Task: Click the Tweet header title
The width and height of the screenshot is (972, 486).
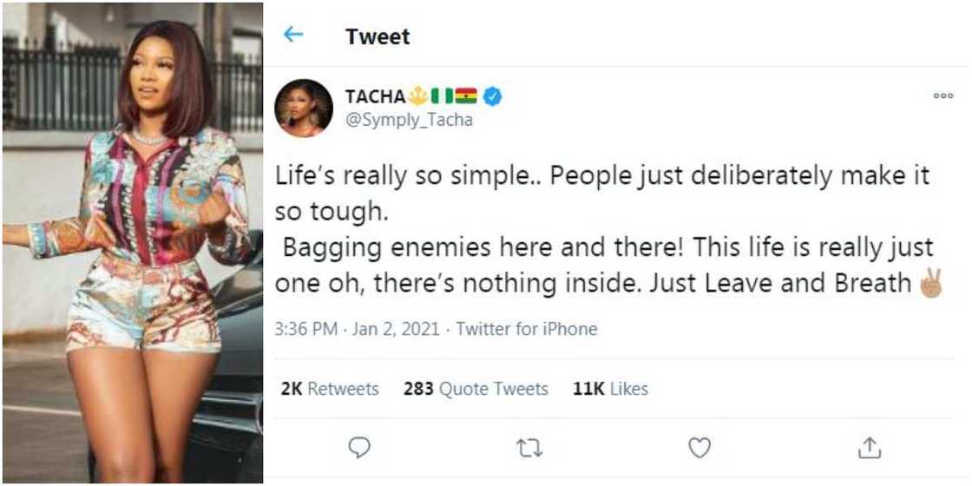Action: [x=377, y=36]
